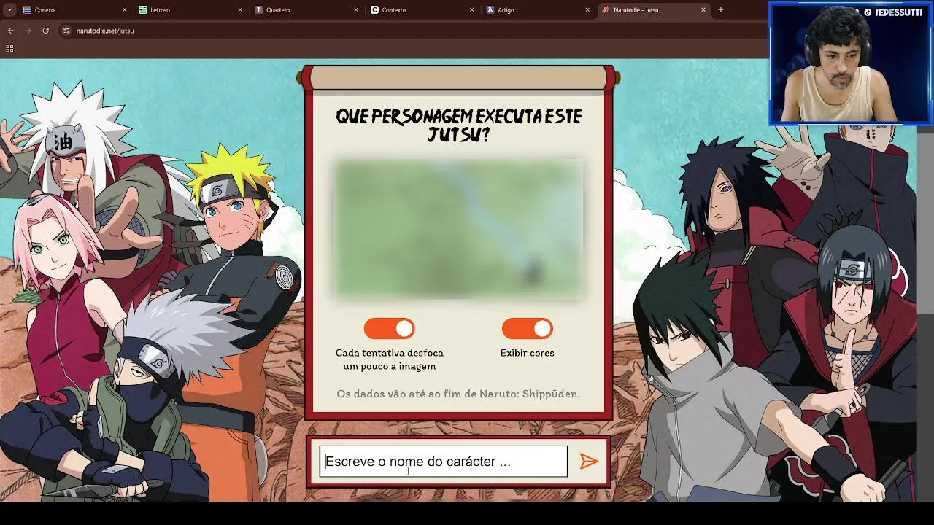Click the Conexo tab favicon
Screen dimensions: 934x525
coord(27,10)
